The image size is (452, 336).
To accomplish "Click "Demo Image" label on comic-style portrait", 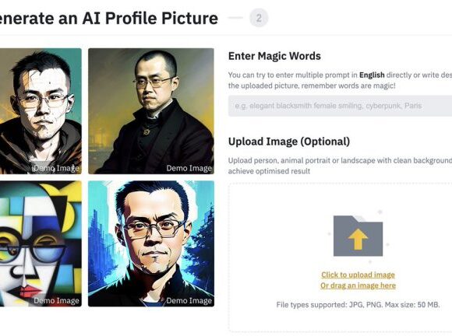I will tap(56, 168).
